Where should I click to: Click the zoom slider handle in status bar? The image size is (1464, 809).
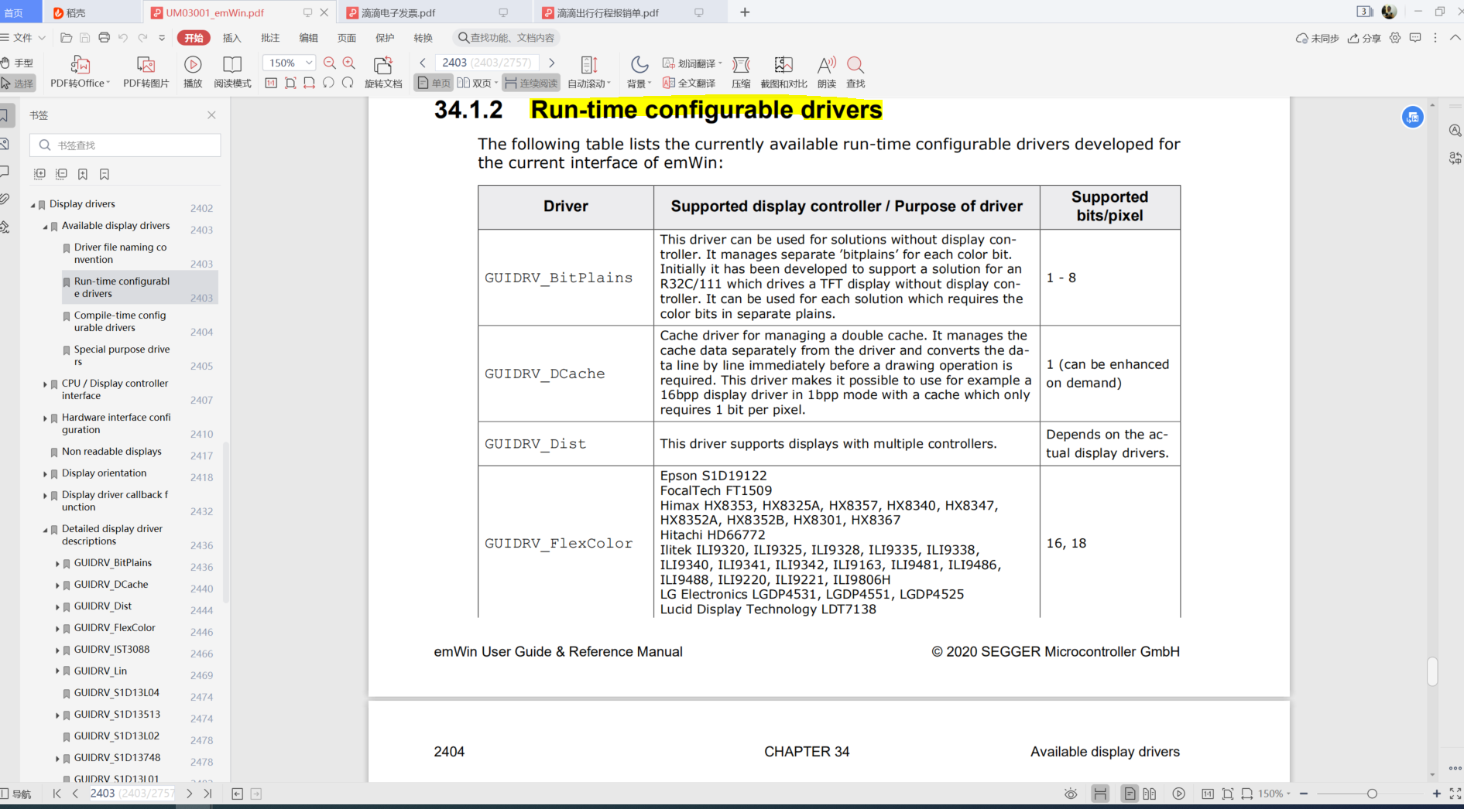tap(1372, 794)
